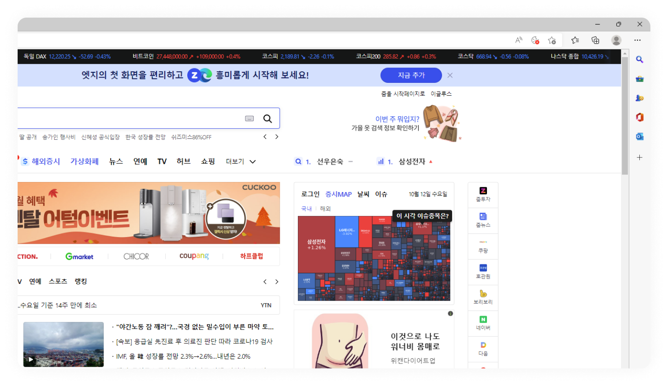Switch stock map to 해외 view
The width and height of the screenshot is (668, 386).
coord(325,208)
